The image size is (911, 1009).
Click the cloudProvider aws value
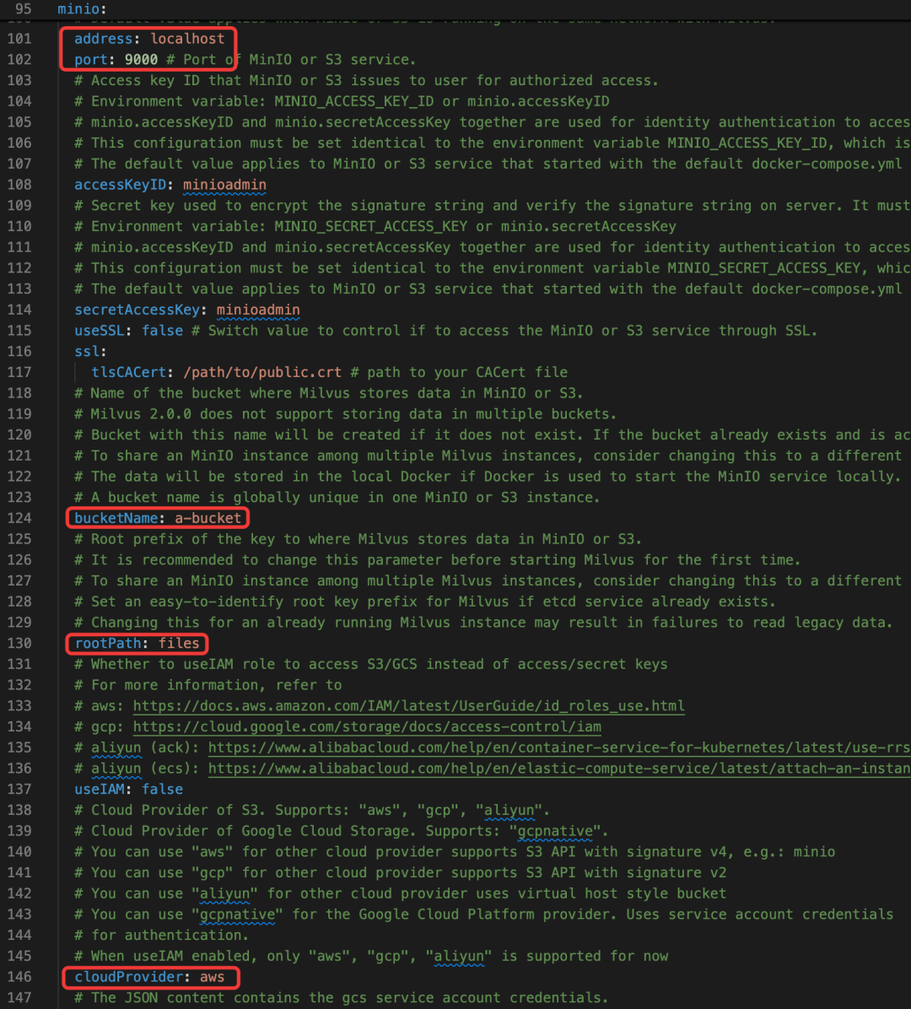213,977
